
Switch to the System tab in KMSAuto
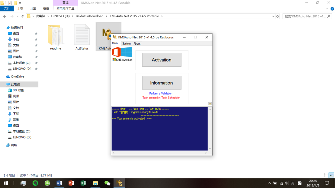(x=126, y=44)
